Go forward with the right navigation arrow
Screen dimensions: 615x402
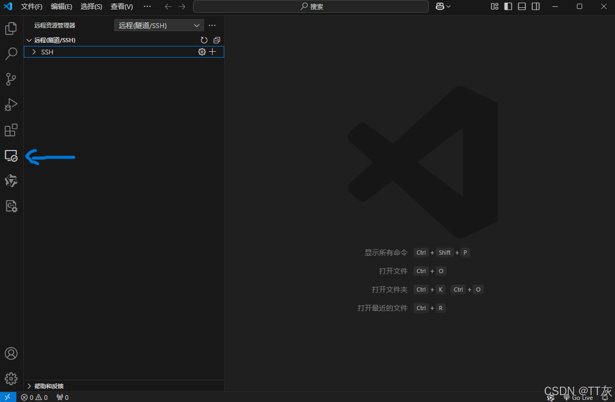[182, 6]
